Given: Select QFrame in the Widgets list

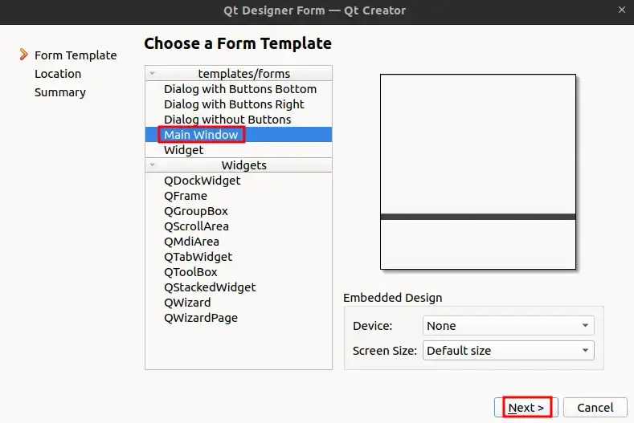Looking at the screenshot, I should tap(239, 196).
